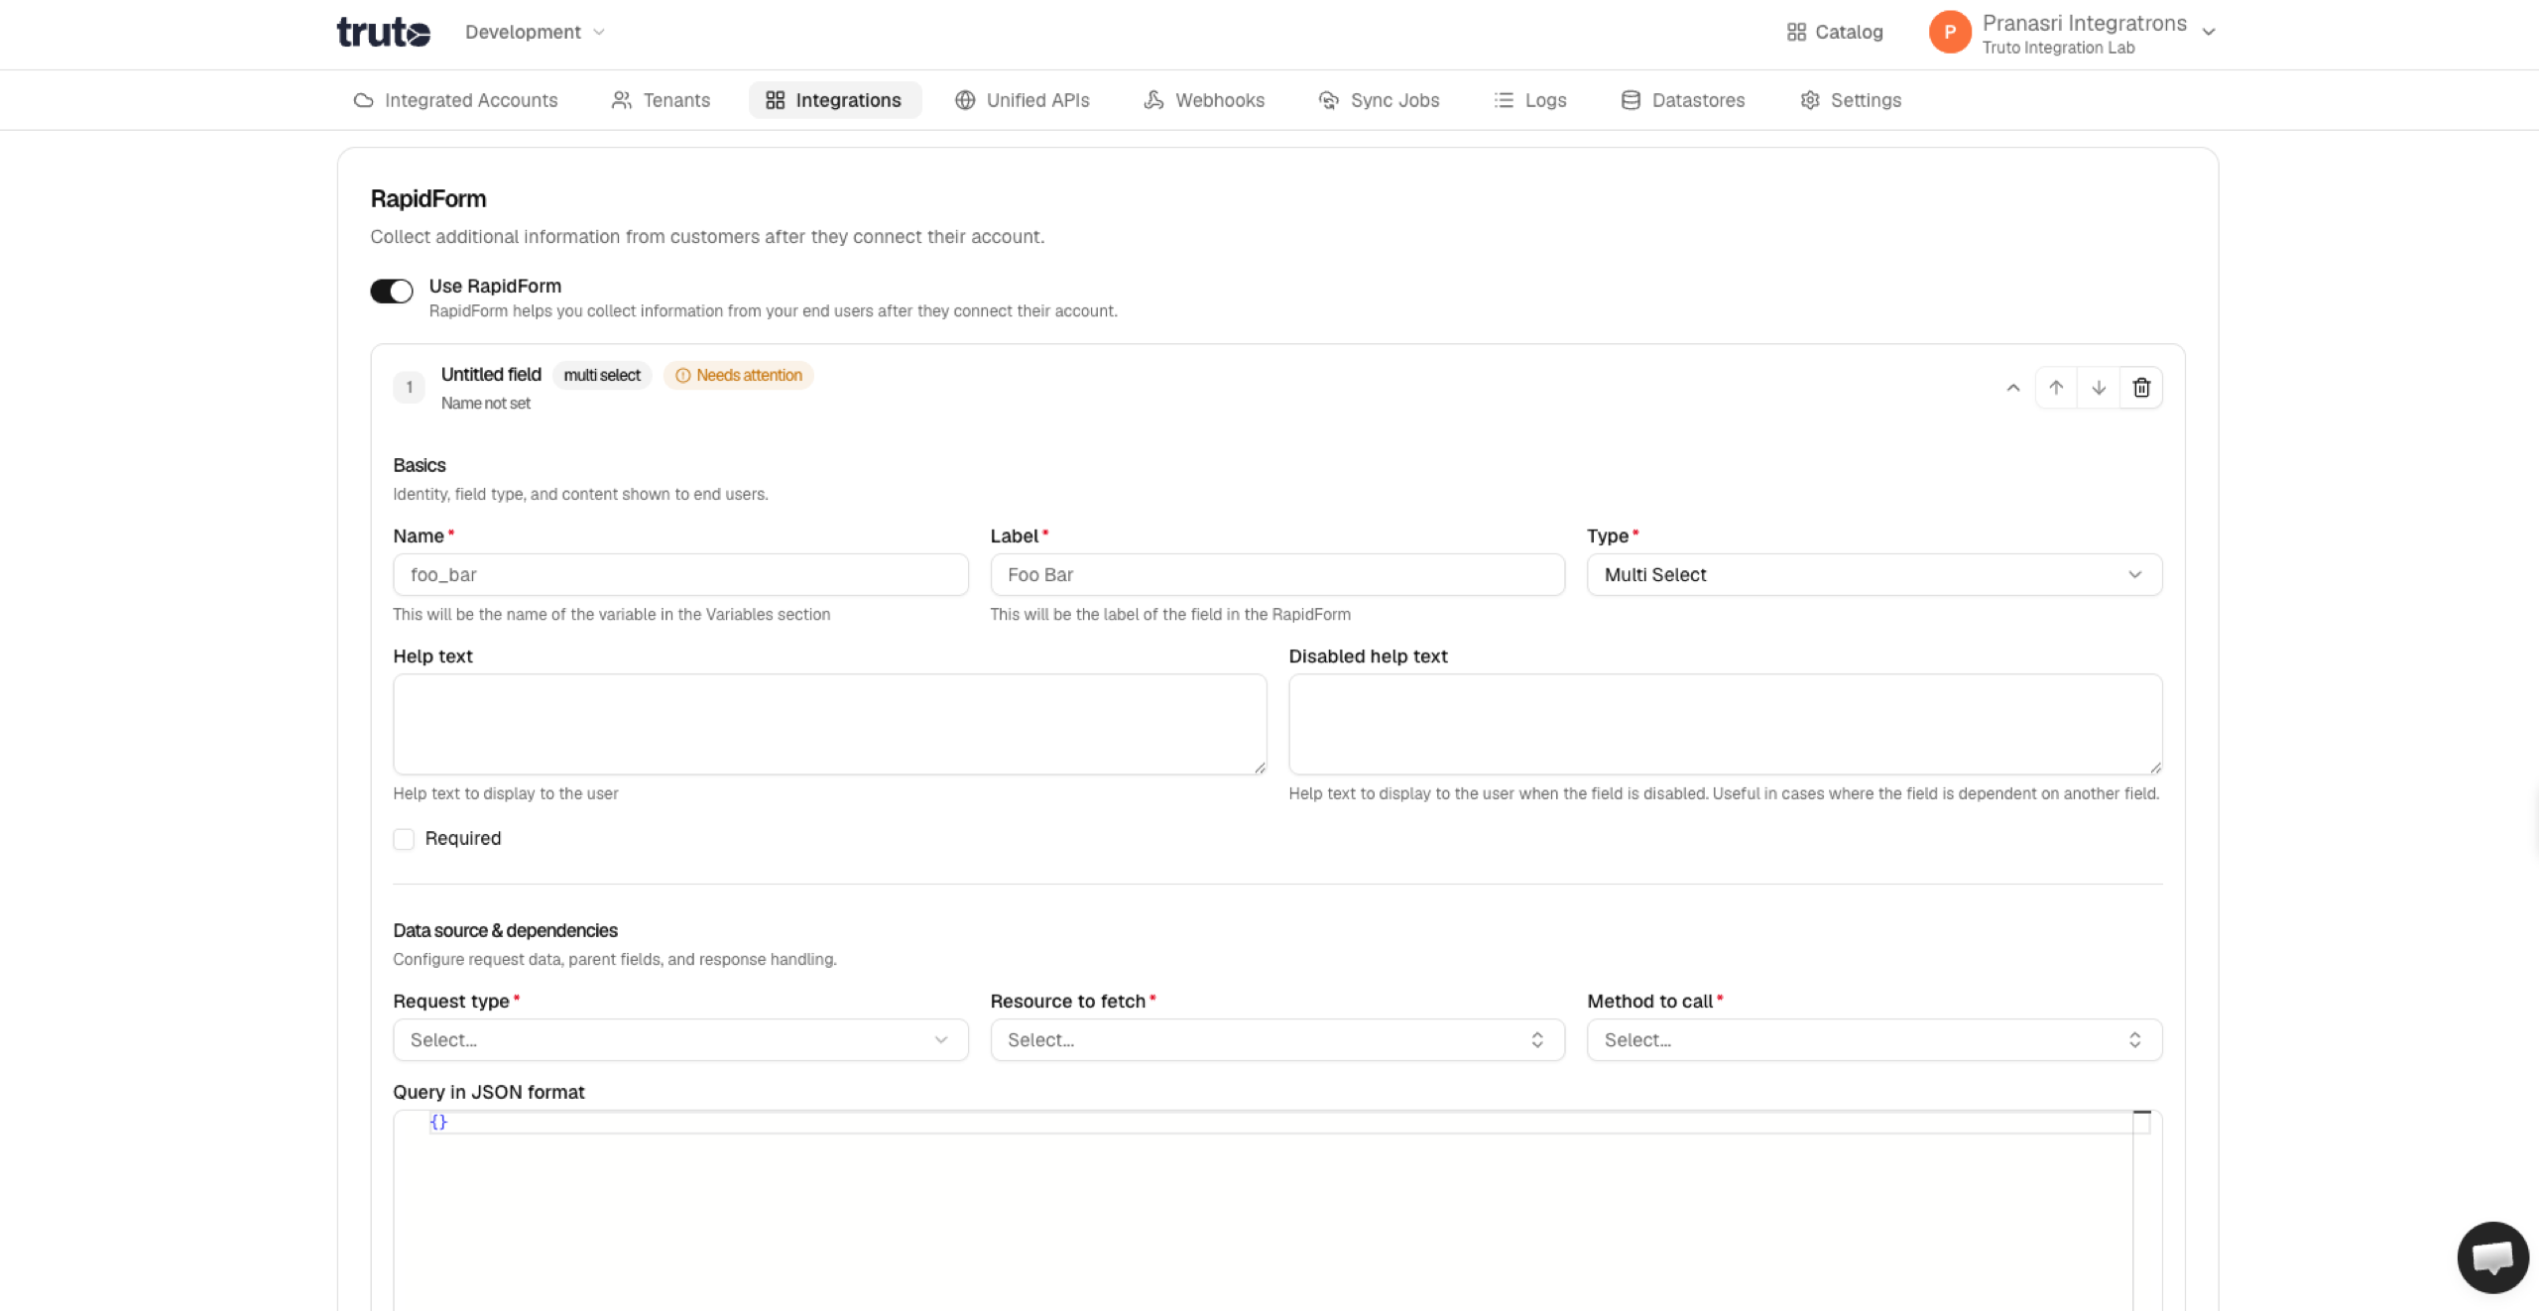Click the Name not set subtitle
This screenshot has width=2539, height=1311.
(x=486, y=404)
